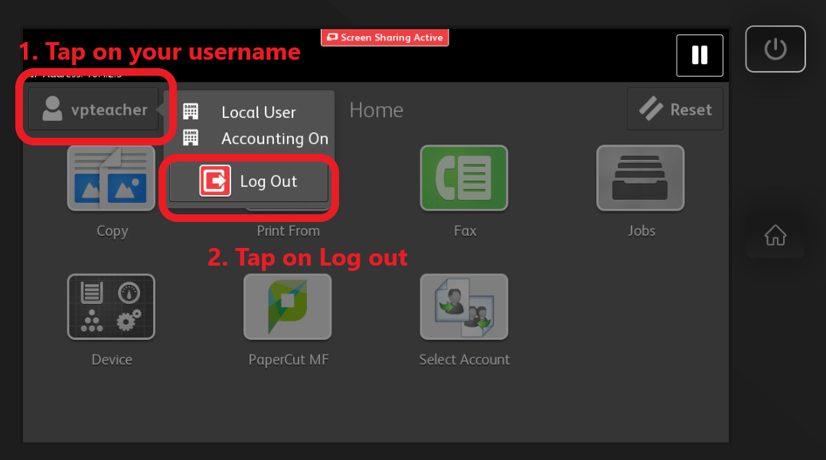The width and height of the screenshot is (826, 460).
Task: Tap the vpteacher username button
Action: 95,109
